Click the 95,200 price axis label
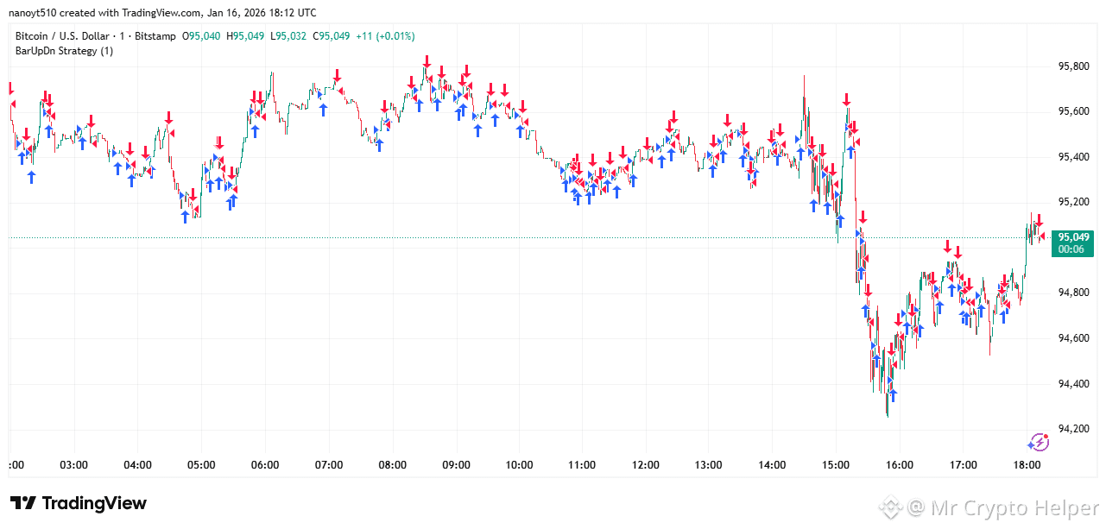The image size is (1106, 529). [x=1073, y=202]
